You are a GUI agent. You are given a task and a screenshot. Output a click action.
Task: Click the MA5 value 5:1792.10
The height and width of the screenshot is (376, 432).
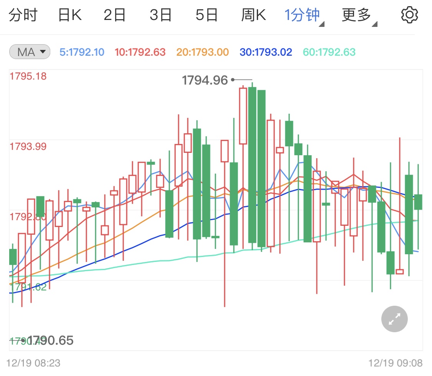pos(82,52)
